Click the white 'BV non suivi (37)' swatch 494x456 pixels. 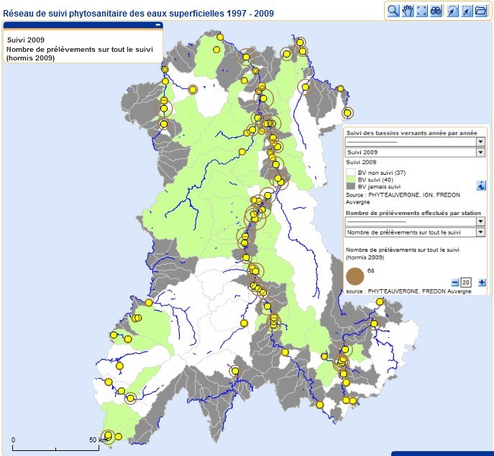tap(351, 173)
